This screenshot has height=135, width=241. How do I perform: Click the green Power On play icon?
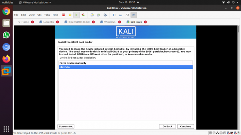point(77,15)
